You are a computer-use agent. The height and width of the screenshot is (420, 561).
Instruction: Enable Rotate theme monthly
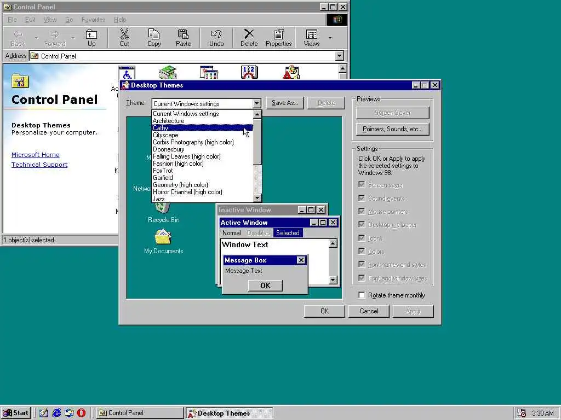[x=362, y=295]
